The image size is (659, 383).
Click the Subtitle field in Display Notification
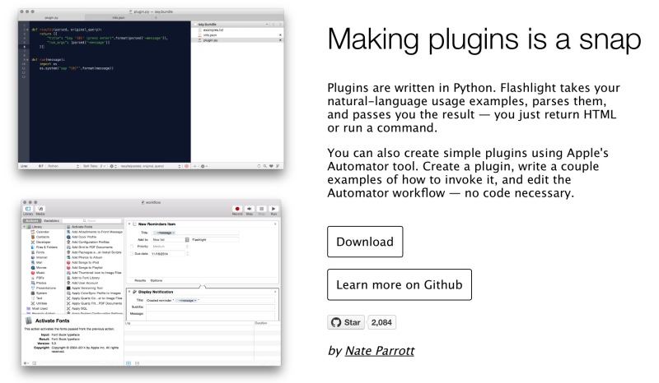[x=210, y=307]
